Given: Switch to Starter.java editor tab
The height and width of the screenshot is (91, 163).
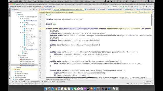Looking at the screenshot, I should click(x=130, y=9).
